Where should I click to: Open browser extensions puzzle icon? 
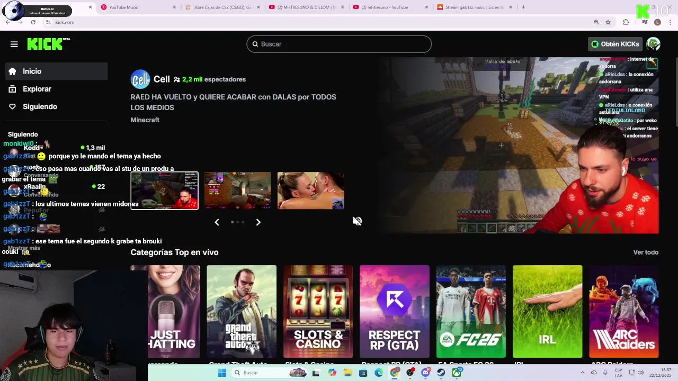click(x=626, y=22)
